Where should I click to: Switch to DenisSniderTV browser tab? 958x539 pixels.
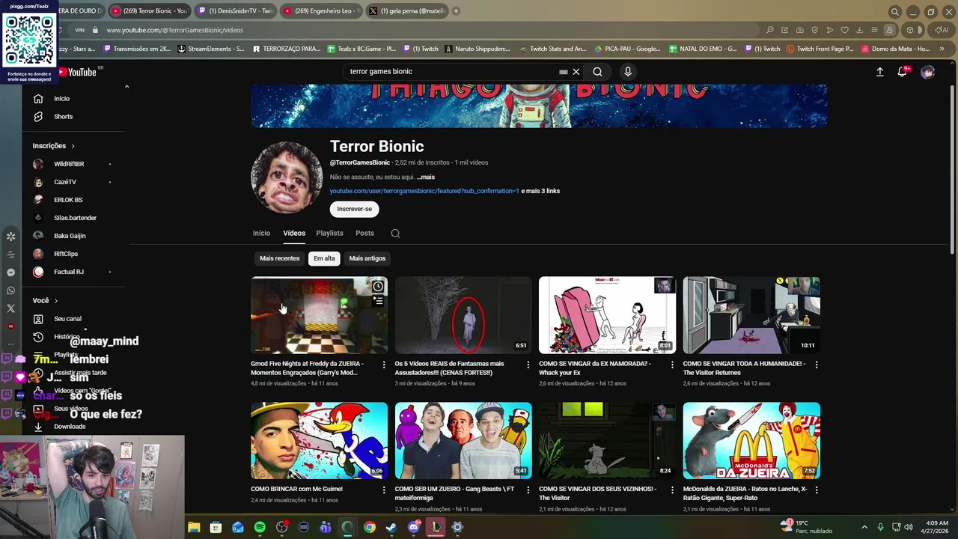[236, 11]
